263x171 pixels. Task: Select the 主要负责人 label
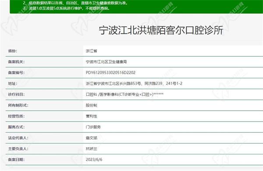pyautogui.click(x=18, y=149)
